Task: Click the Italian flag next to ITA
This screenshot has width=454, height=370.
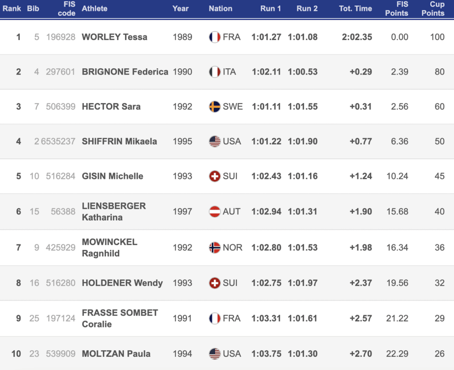Action: tap(215, 72)
